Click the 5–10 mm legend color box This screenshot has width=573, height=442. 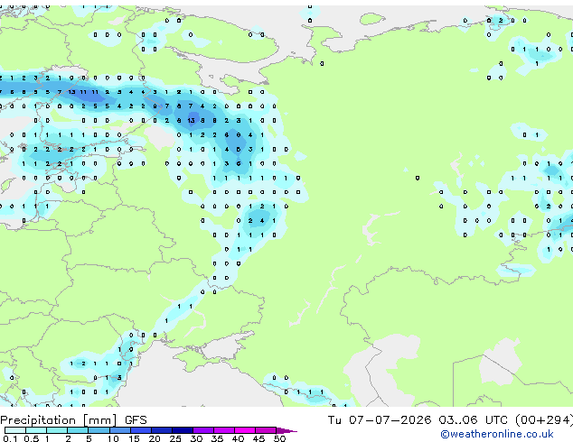(99, 430)
